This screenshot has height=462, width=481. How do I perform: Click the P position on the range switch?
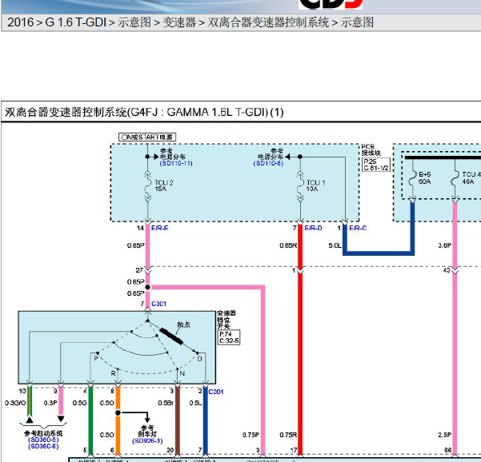pyautogui.click(x=96, y=358)
